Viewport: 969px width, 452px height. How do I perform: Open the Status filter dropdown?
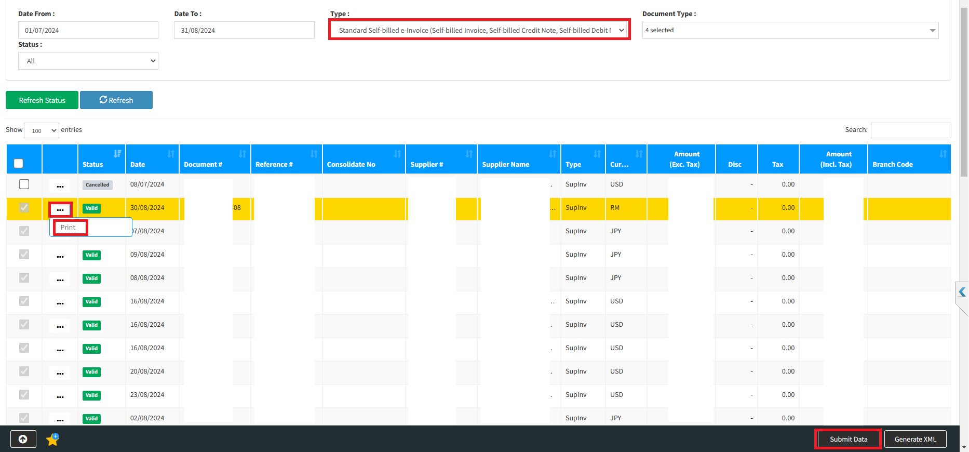point(88,61)
